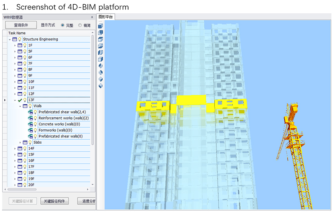Switch to the 图形平台 tab
The image size is (333, 212).
point(105,17)
